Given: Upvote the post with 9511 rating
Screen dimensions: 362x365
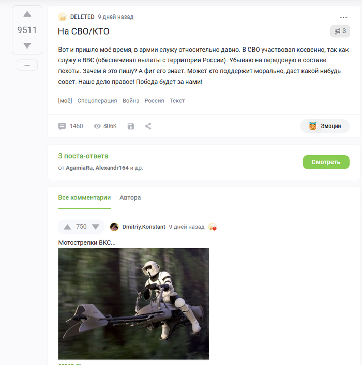Looking at the screenshot, I should 27,14.
